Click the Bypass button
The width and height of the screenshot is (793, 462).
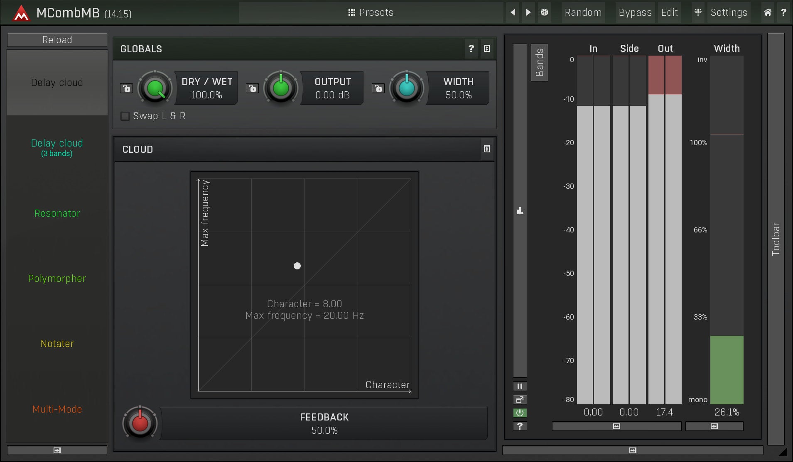click(635, 12)
